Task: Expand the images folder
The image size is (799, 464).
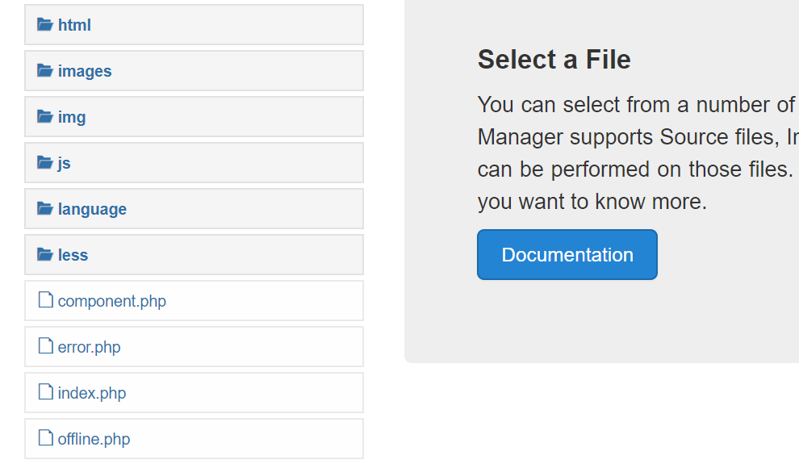Action: [85, 71]
